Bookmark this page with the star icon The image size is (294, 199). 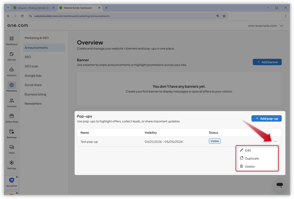(224, 16)
